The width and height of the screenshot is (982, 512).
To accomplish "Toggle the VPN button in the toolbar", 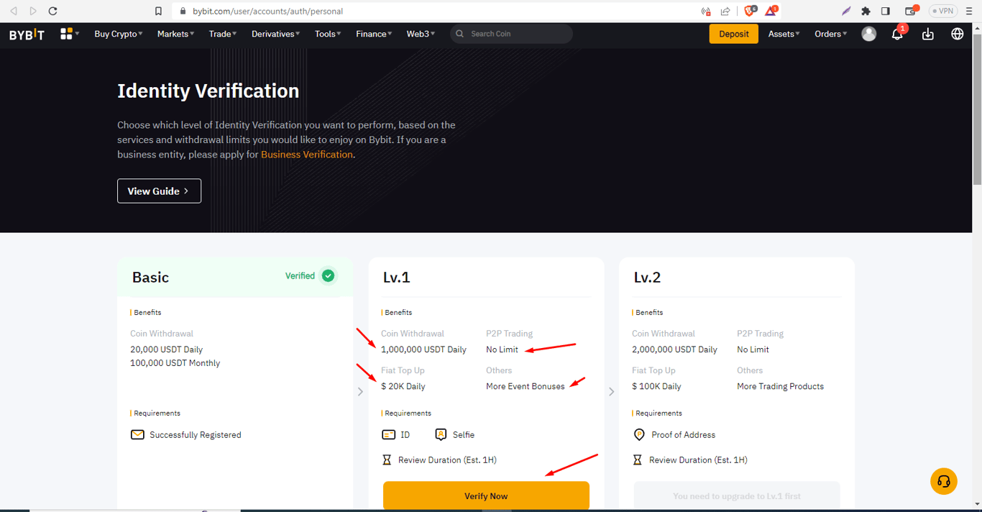I will [942, 11].
